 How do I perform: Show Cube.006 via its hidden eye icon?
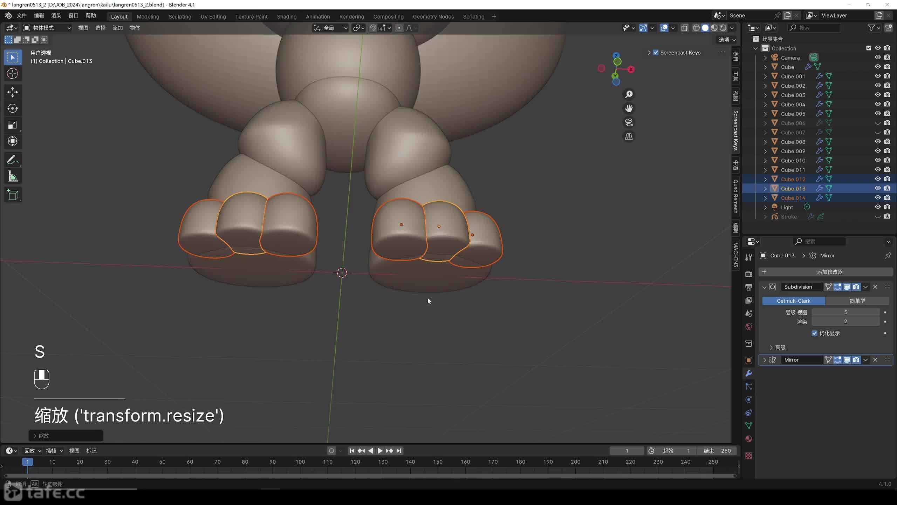(878, 123)
